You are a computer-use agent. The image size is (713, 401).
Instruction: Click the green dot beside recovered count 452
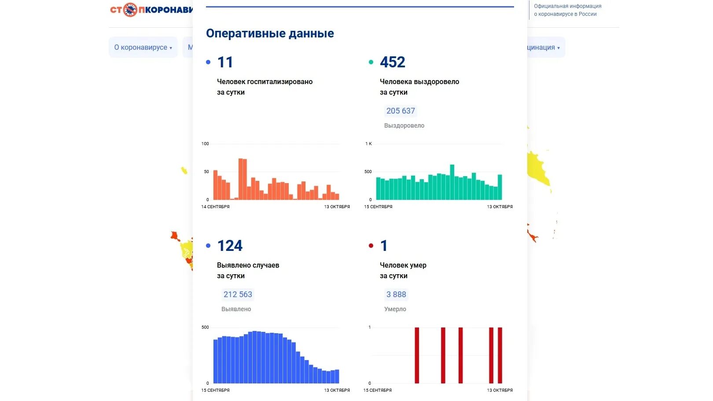click(371, 62)
